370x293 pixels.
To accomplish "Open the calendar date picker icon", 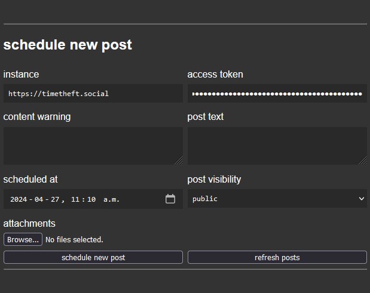I will [170, 199].
